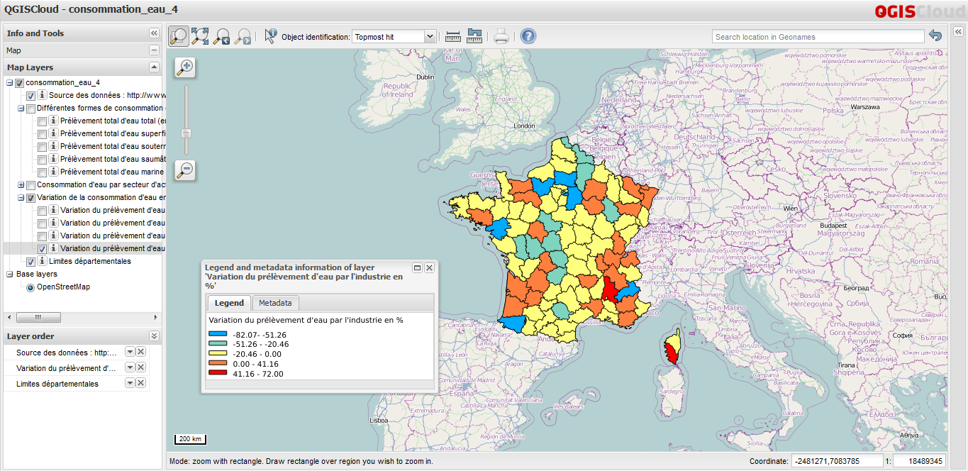The height and width of the screenshot is (471, 968).
Task: Click the help question mark icon
Action: click(x=528, y=35)
